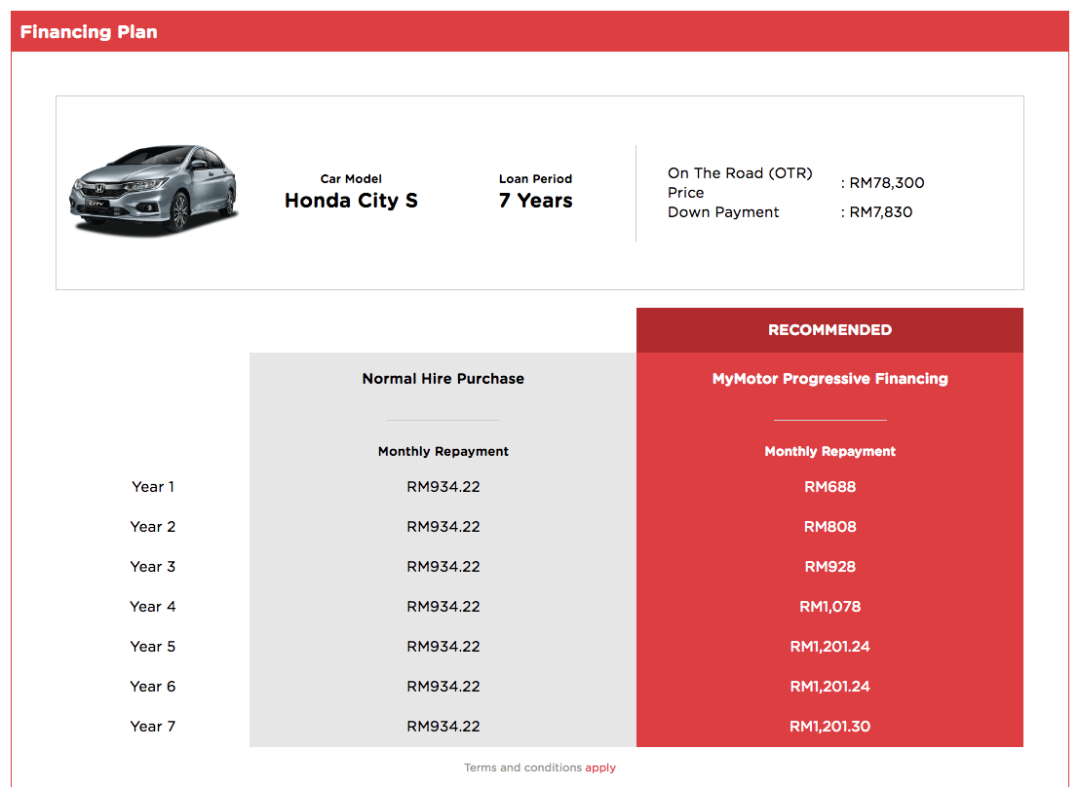Select the RM1,201.24 Year 6 progressive repayment
Image resolution: width=1079 pixels, height=787 pixels.
pos(829,687)
